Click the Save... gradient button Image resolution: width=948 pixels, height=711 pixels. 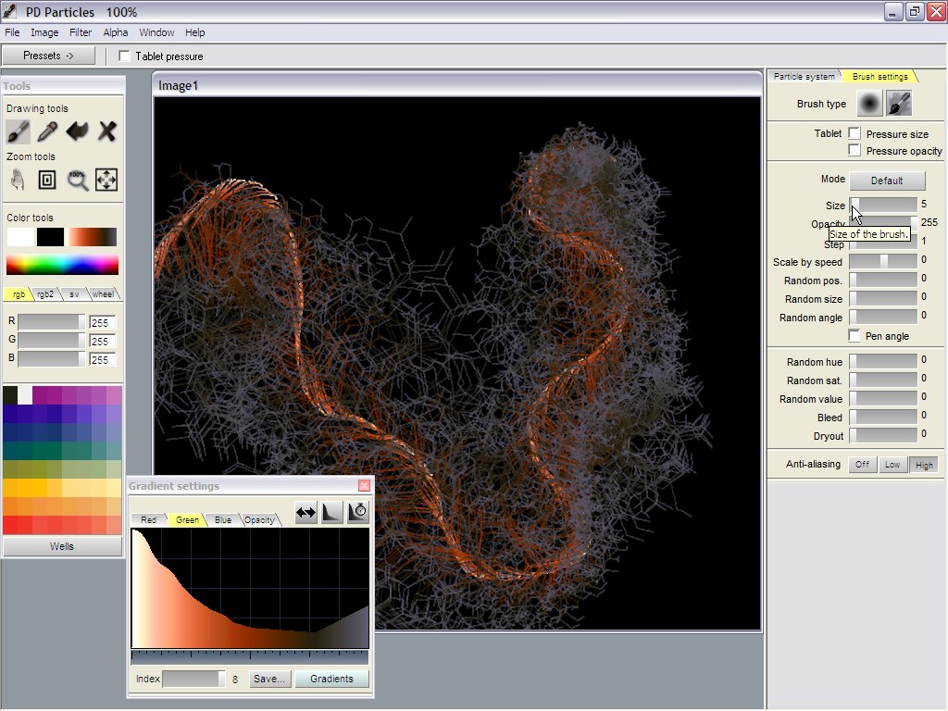268,679
